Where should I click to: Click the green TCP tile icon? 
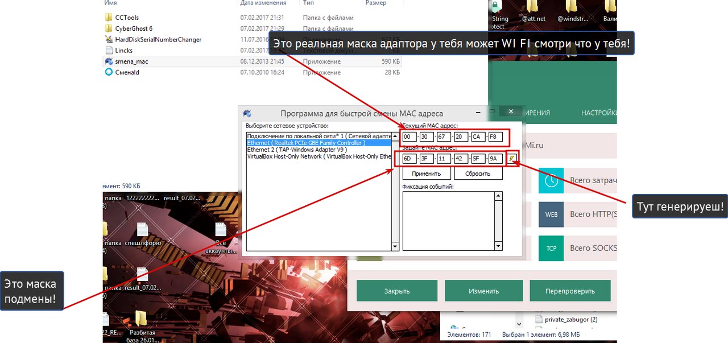551,249
